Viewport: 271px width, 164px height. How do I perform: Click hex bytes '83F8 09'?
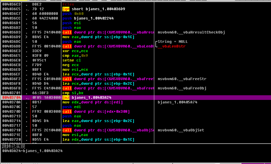[x=40, y=56]
